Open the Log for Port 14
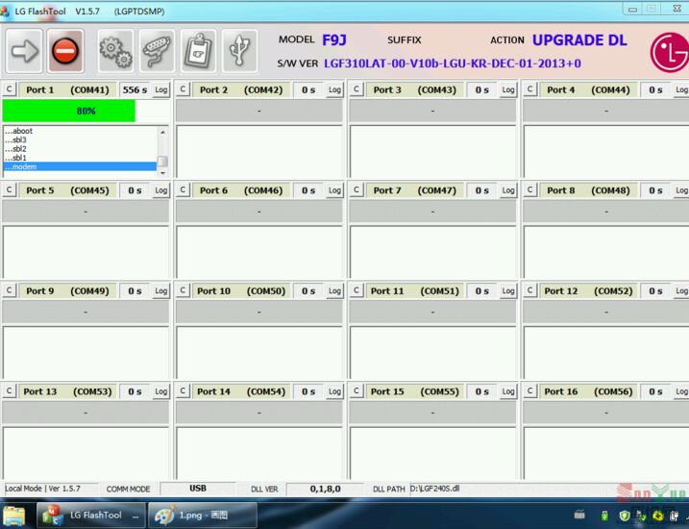The height and width of the screenshot is (529, 689). [334, 391]
